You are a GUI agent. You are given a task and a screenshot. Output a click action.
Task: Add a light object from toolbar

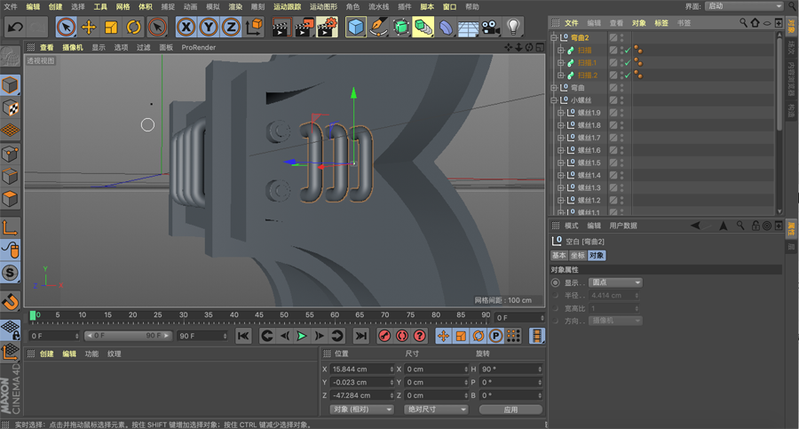point(513,28)
